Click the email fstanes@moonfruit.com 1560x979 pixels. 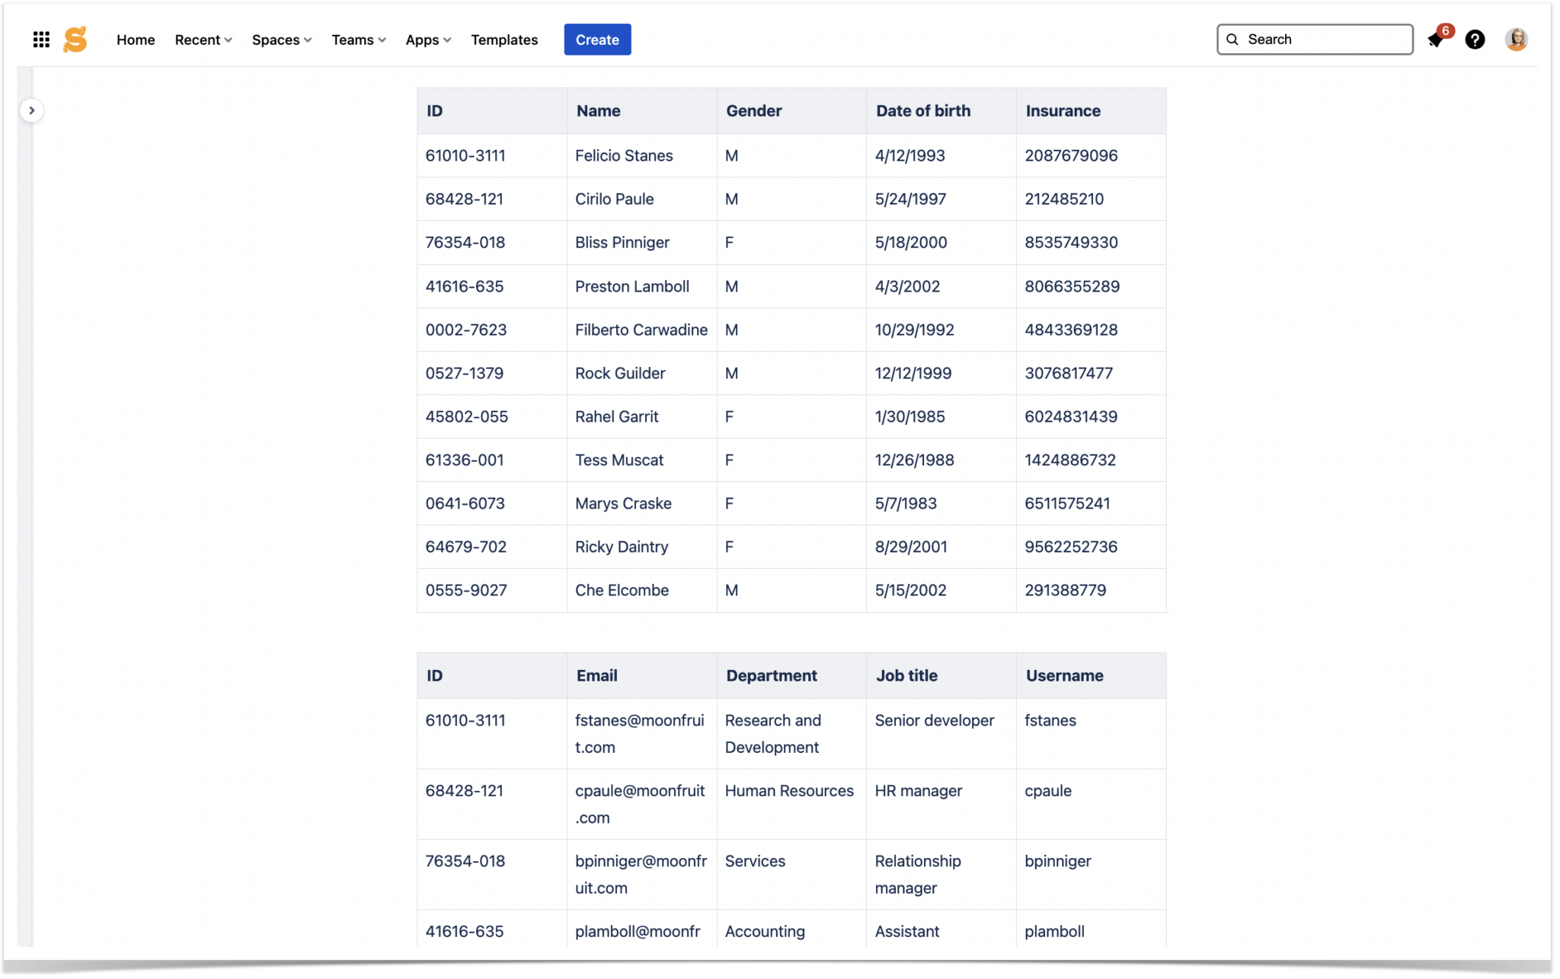[x=640, y=733]
